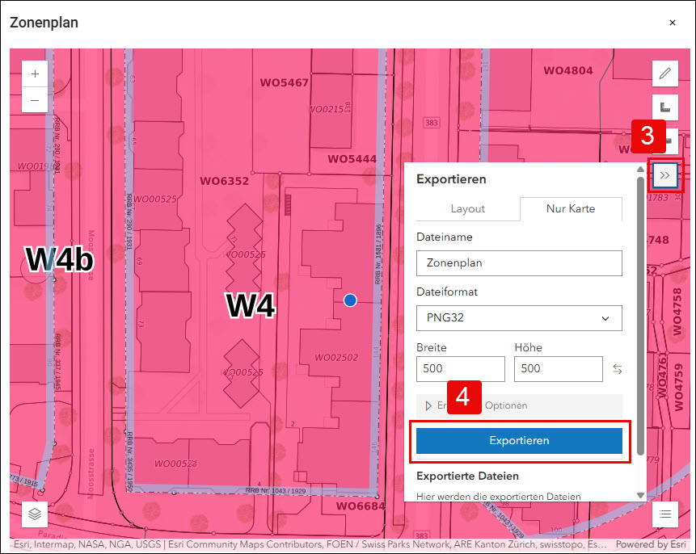Zoom in with the plus button
The width and height of the screenshot is (696, 554).
(x=35, y=73)
